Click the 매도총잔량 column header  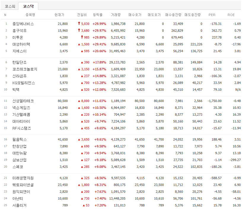coord(193,15)
